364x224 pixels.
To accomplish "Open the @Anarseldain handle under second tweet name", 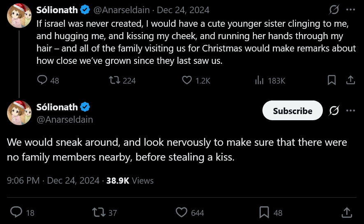I will [x=65, y=120].
